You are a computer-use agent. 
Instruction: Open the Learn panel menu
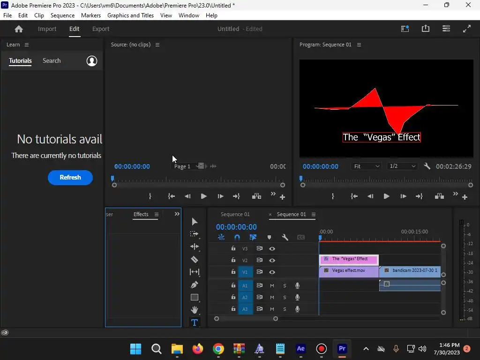click(27, 45)
